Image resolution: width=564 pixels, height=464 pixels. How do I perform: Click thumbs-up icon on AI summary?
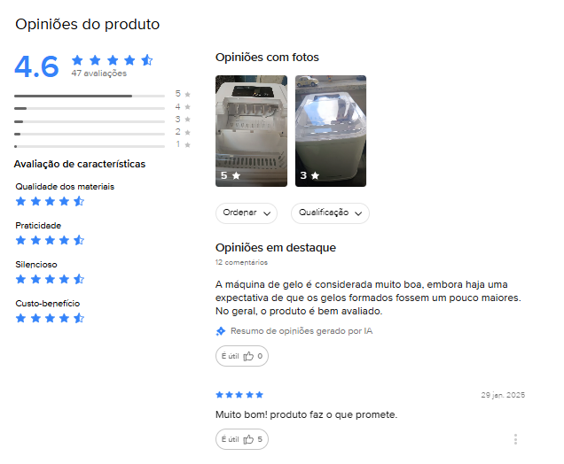[248, 356]
